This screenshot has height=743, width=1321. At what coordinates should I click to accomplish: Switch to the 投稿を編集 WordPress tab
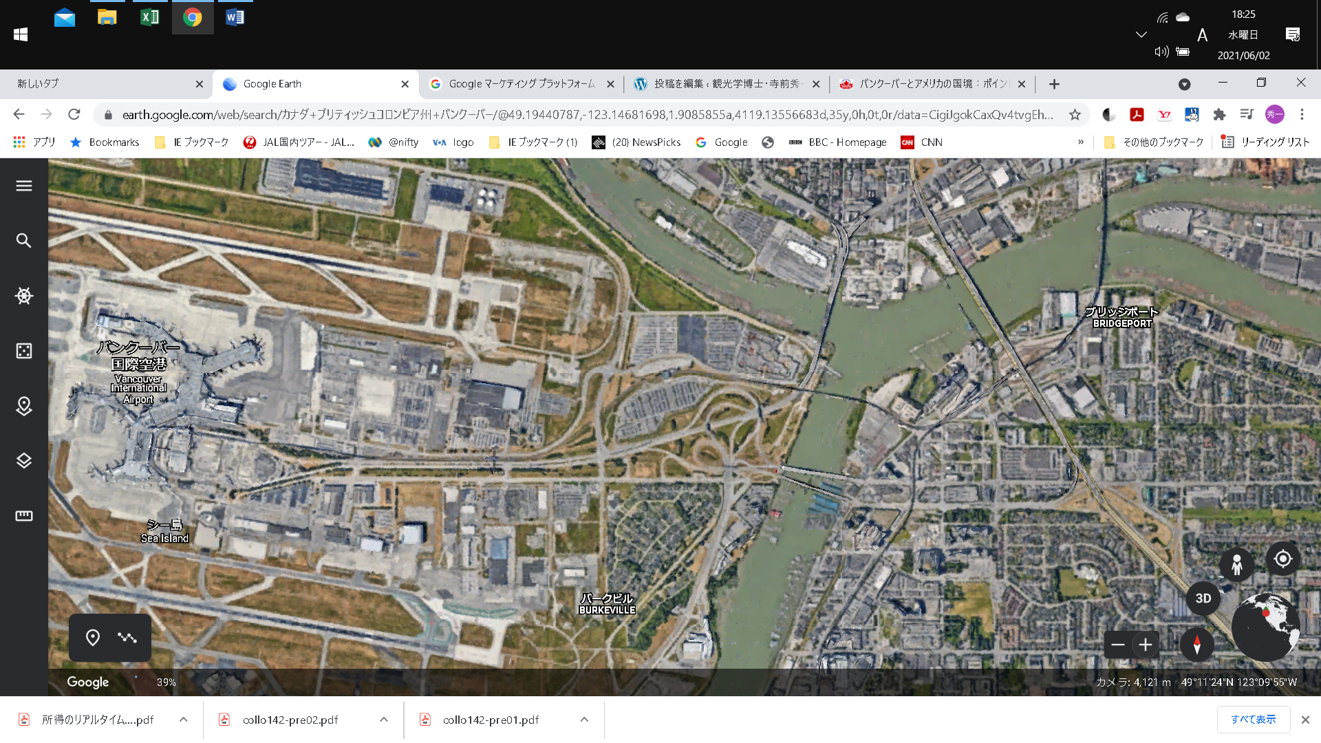(727, 84)
